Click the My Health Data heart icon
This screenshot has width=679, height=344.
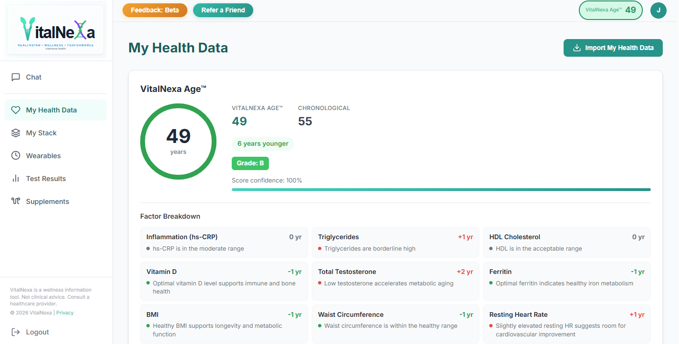16,110
